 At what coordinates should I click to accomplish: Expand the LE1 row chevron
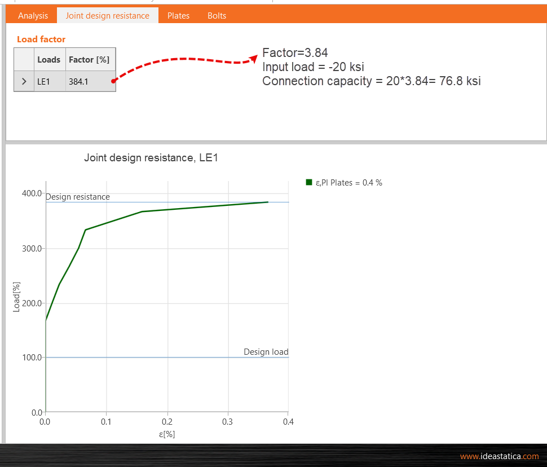[x=24, y=81]
